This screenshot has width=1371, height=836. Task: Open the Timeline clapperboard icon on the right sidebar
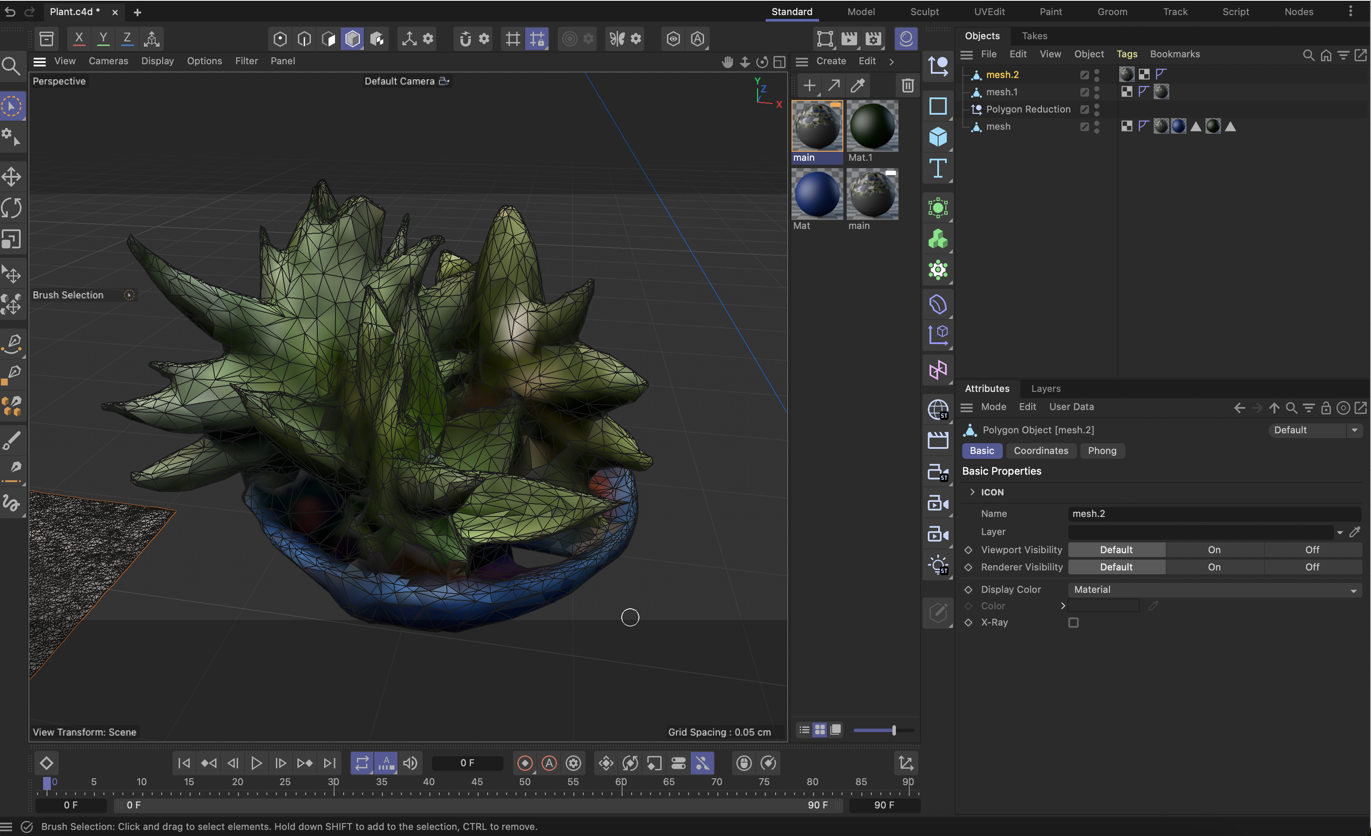[938, 440]
